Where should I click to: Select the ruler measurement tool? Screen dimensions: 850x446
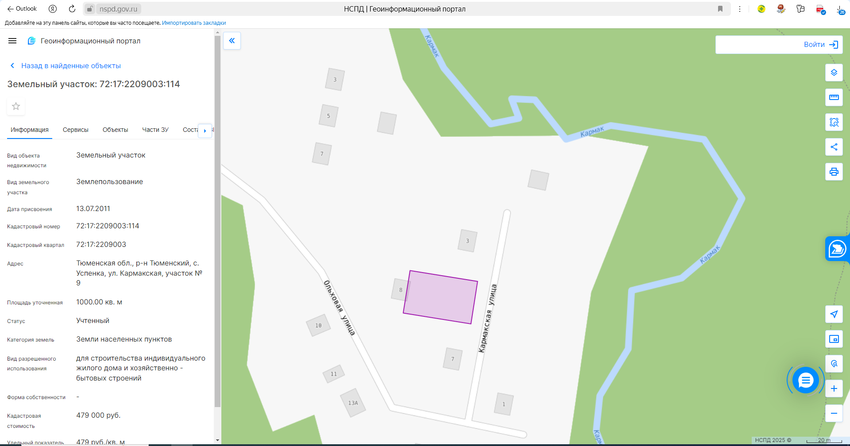(x=834, y=97)
